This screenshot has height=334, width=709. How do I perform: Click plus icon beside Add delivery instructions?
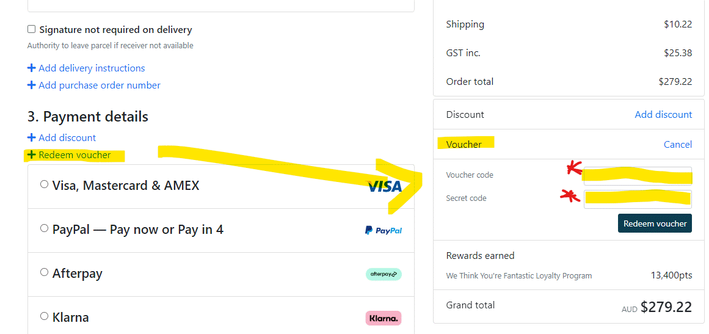(x=32, y=68)
